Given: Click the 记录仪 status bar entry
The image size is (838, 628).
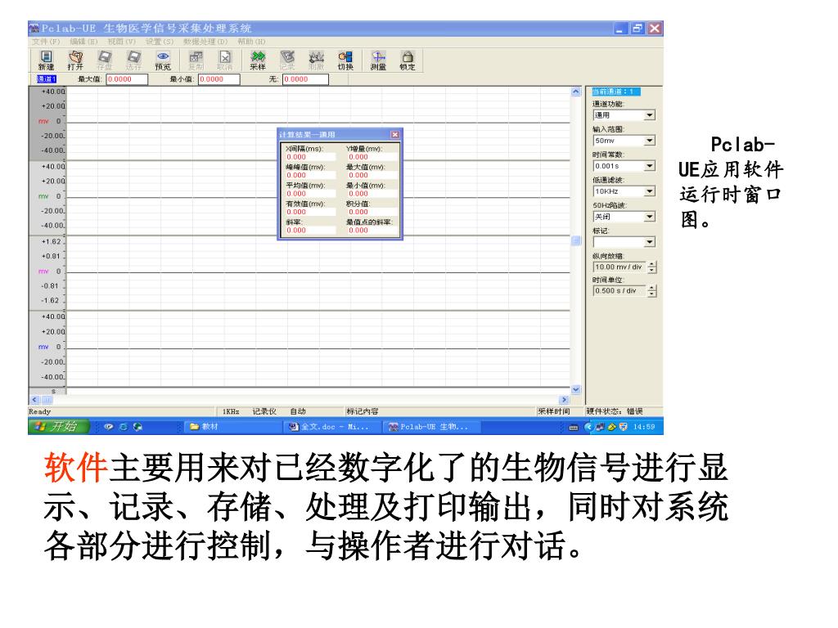Looking at the screenshot, I should coord(264,411).
